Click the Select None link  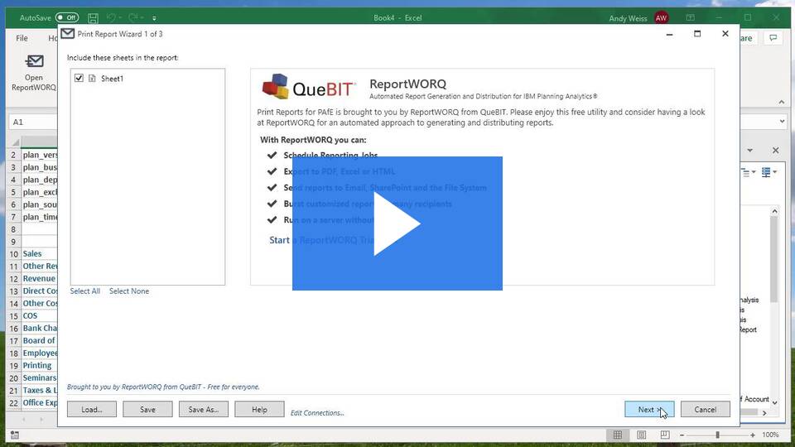(x=129, y=291)
